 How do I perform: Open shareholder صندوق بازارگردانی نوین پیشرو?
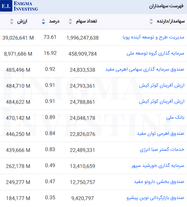[x=156, y=198]
